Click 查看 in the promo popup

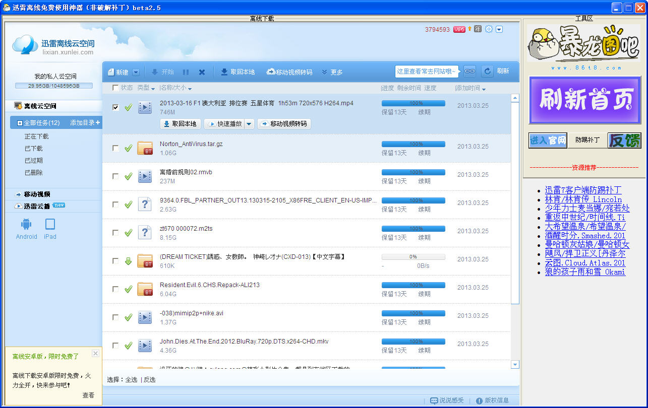88,395
